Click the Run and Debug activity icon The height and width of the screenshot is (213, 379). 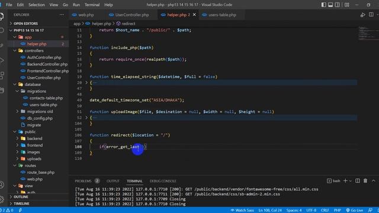click(x=2, y=60)
